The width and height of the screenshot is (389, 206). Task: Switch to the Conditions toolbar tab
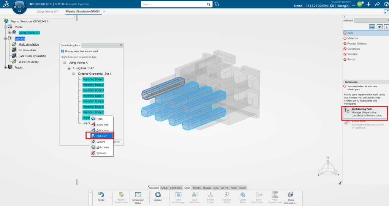pos(176,188)
